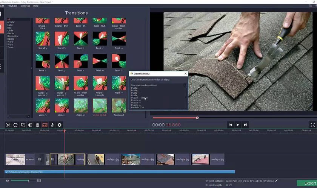Select Push ↑ in dropdown list

coord(135,91)
